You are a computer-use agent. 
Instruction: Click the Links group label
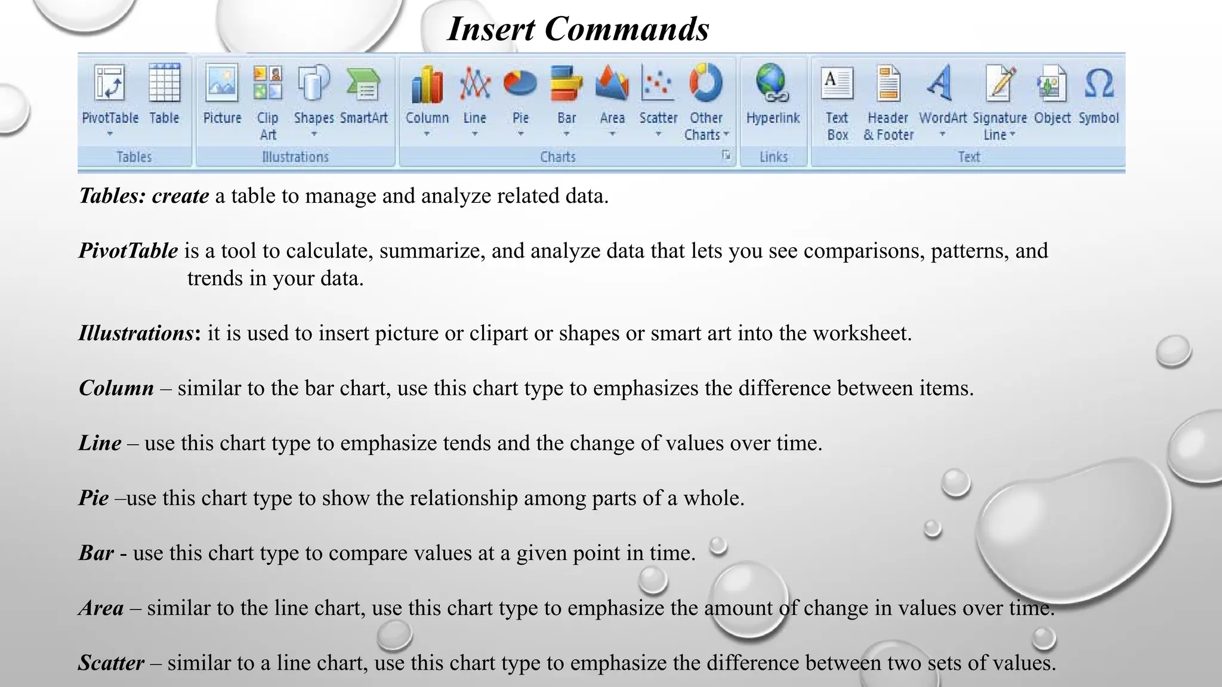coord(773,157)
